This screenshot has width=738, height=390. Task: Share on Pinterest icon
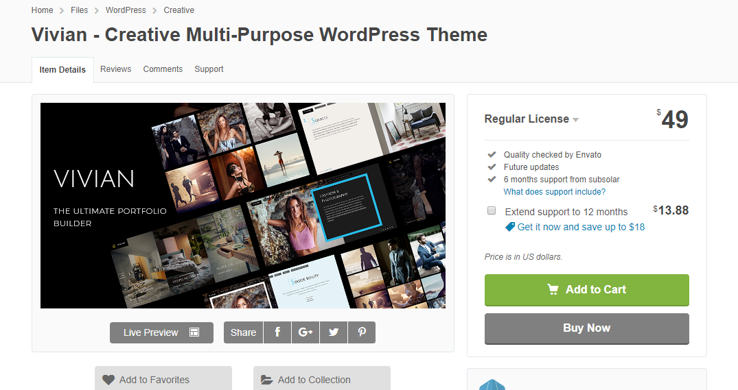click(x=362, y=332)
